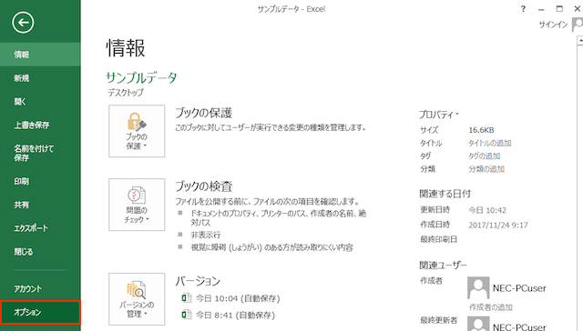Screen dimensions: 583x331
Task: Open the 今日 10:04 autosaved version file
Action: pos(230,298)
